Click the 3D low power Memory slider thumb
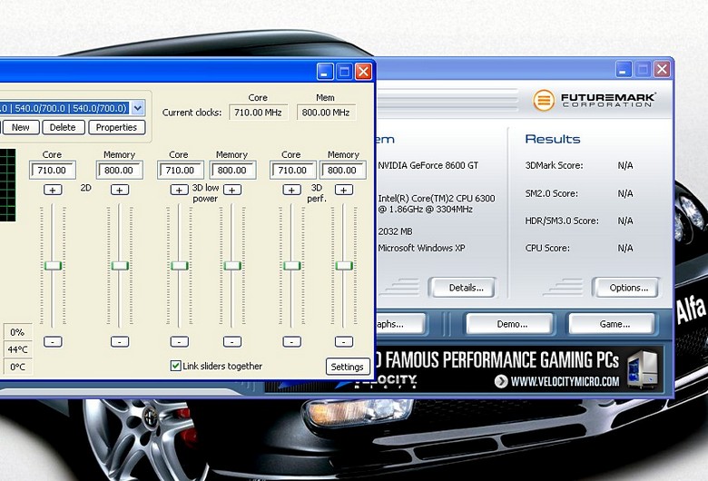This screenshot has width=708, height=481. [232, 266]
